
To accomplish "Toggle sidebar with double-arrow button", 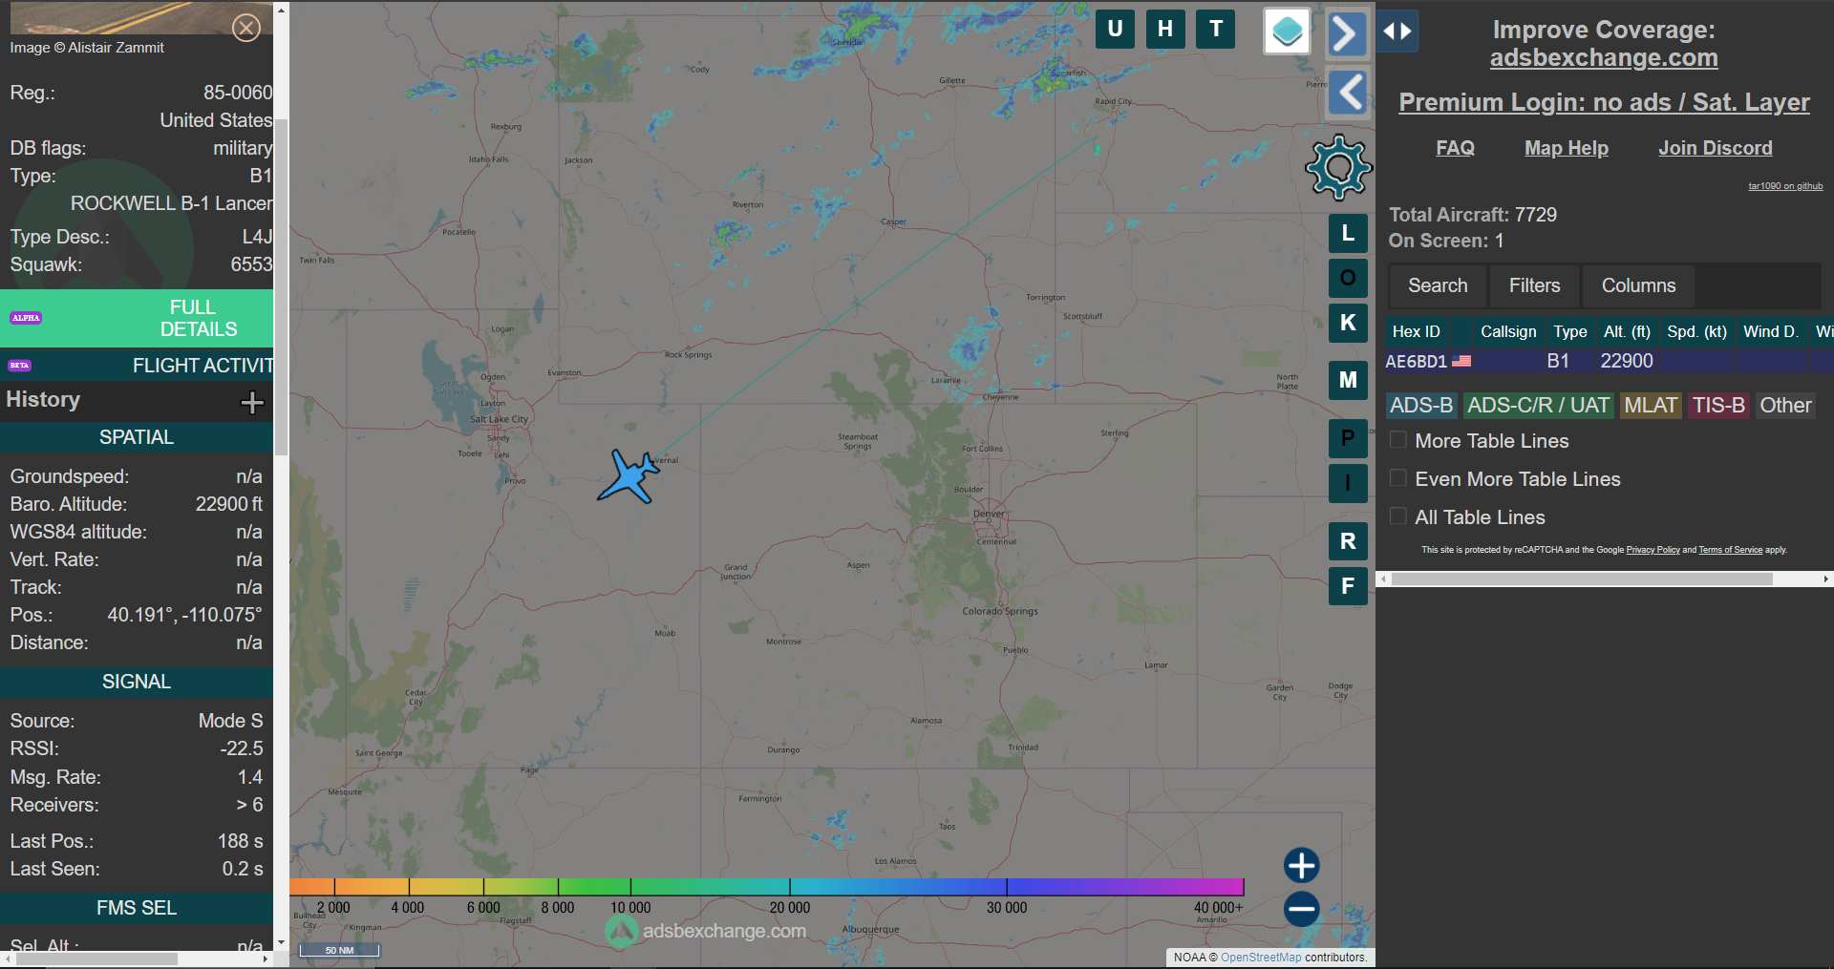I will tap(1397, 32).
